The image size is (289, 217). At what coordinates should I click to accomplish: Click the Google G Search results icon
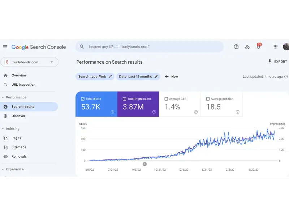click(x=5, y=107)
